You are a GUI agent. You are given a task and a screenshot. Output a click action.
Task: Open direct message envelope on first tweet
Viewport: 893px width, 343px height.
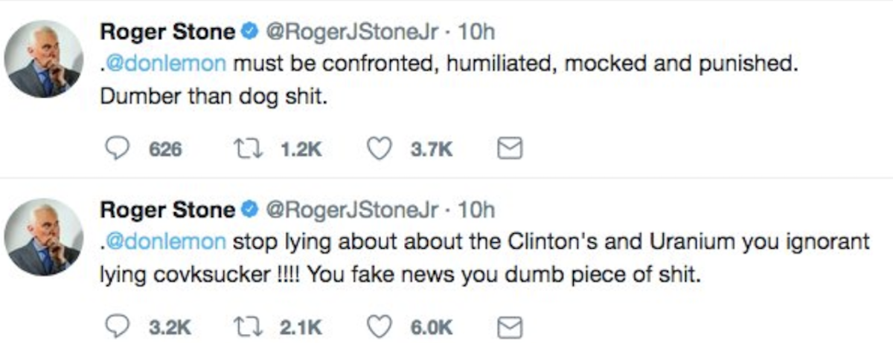509,149
